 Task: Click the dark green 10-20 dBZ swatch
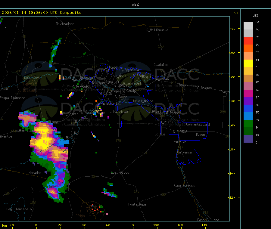(x=248, y=131)
